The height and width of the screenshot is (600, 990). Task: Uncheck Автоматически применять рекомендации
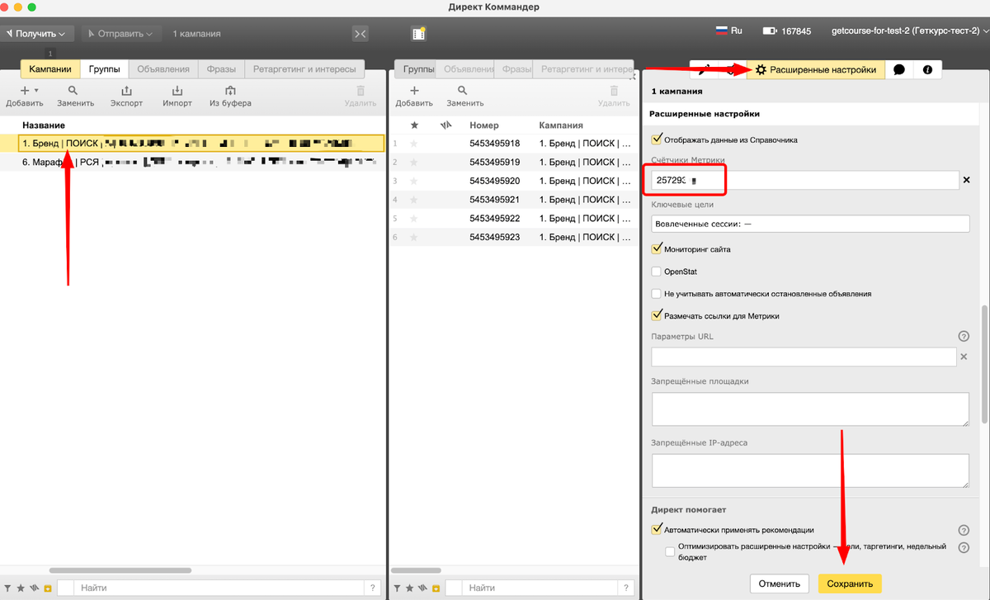pyautogui.click(x=657, y=530)
